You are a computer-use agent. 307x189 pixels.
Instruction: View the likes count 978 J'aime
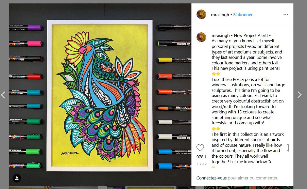click(x=202, y=157)
